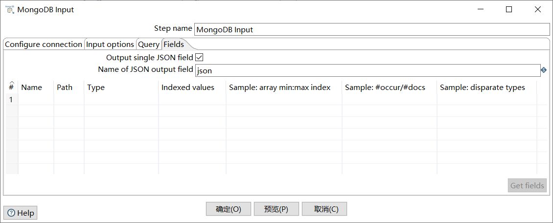Click the Name column header
This screenshot has width=553, height=223.
click(36, 88)
